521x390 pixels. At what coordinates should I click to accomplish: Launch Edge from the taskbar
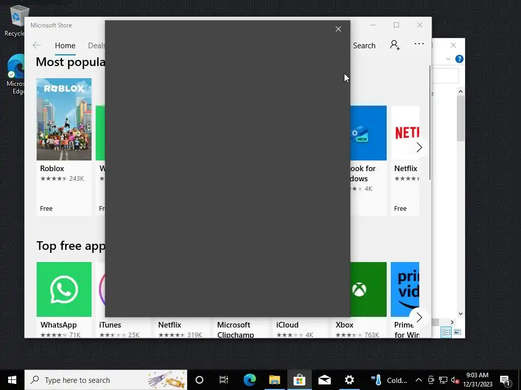coord(250,380)
